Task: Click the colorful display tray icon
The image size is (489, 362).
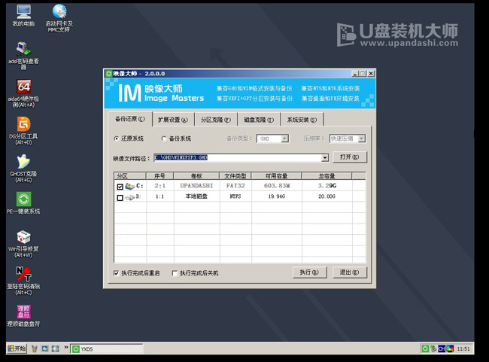Action: pyautogui.click(x=450, y=348)
